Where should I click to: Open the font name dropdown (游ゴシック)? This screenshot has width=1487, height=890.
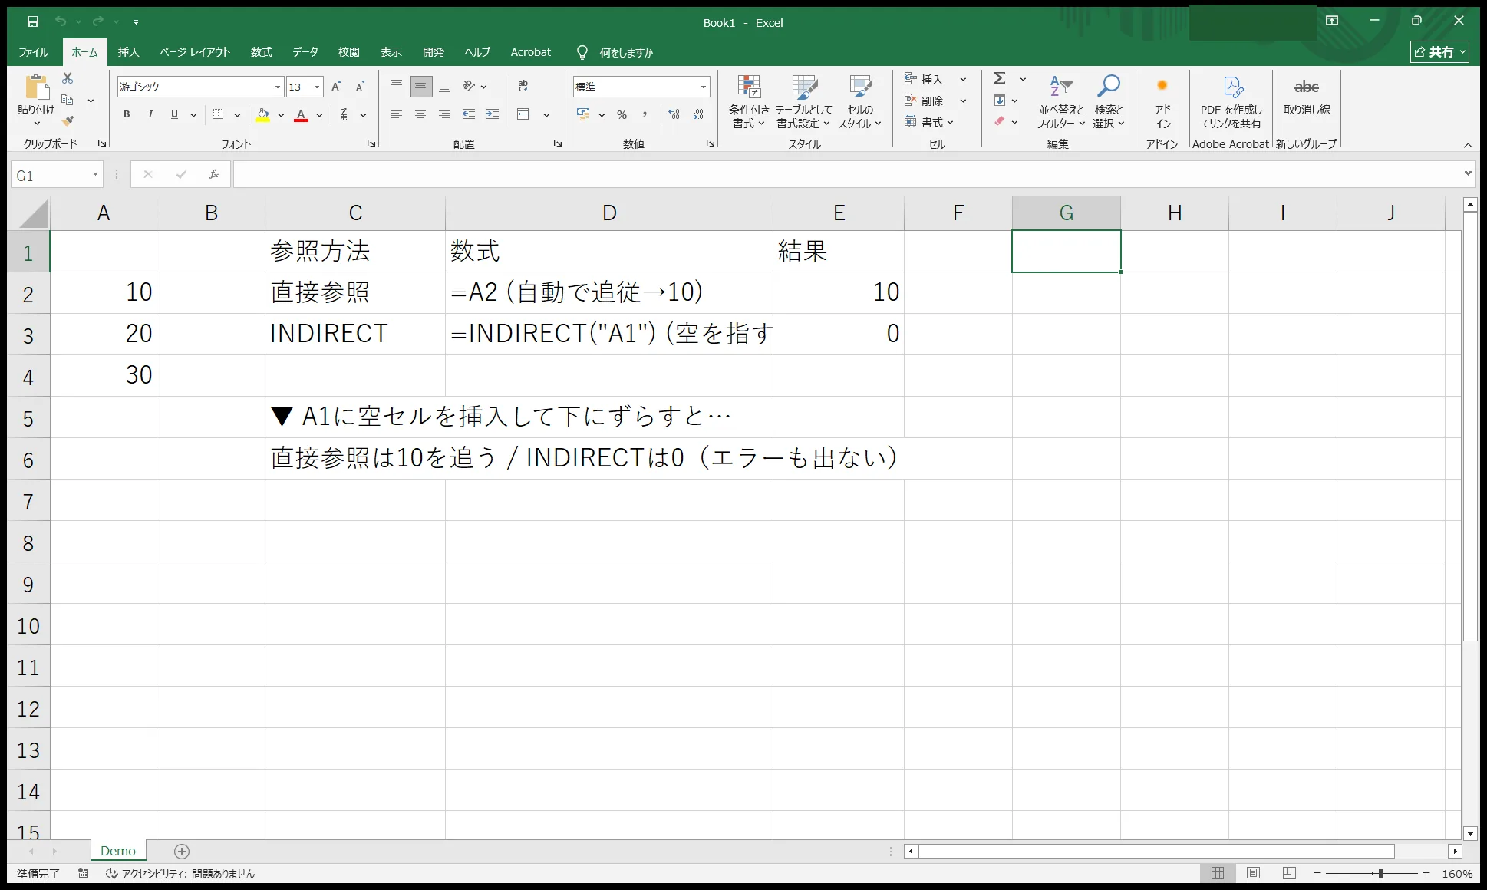point(278,87)
